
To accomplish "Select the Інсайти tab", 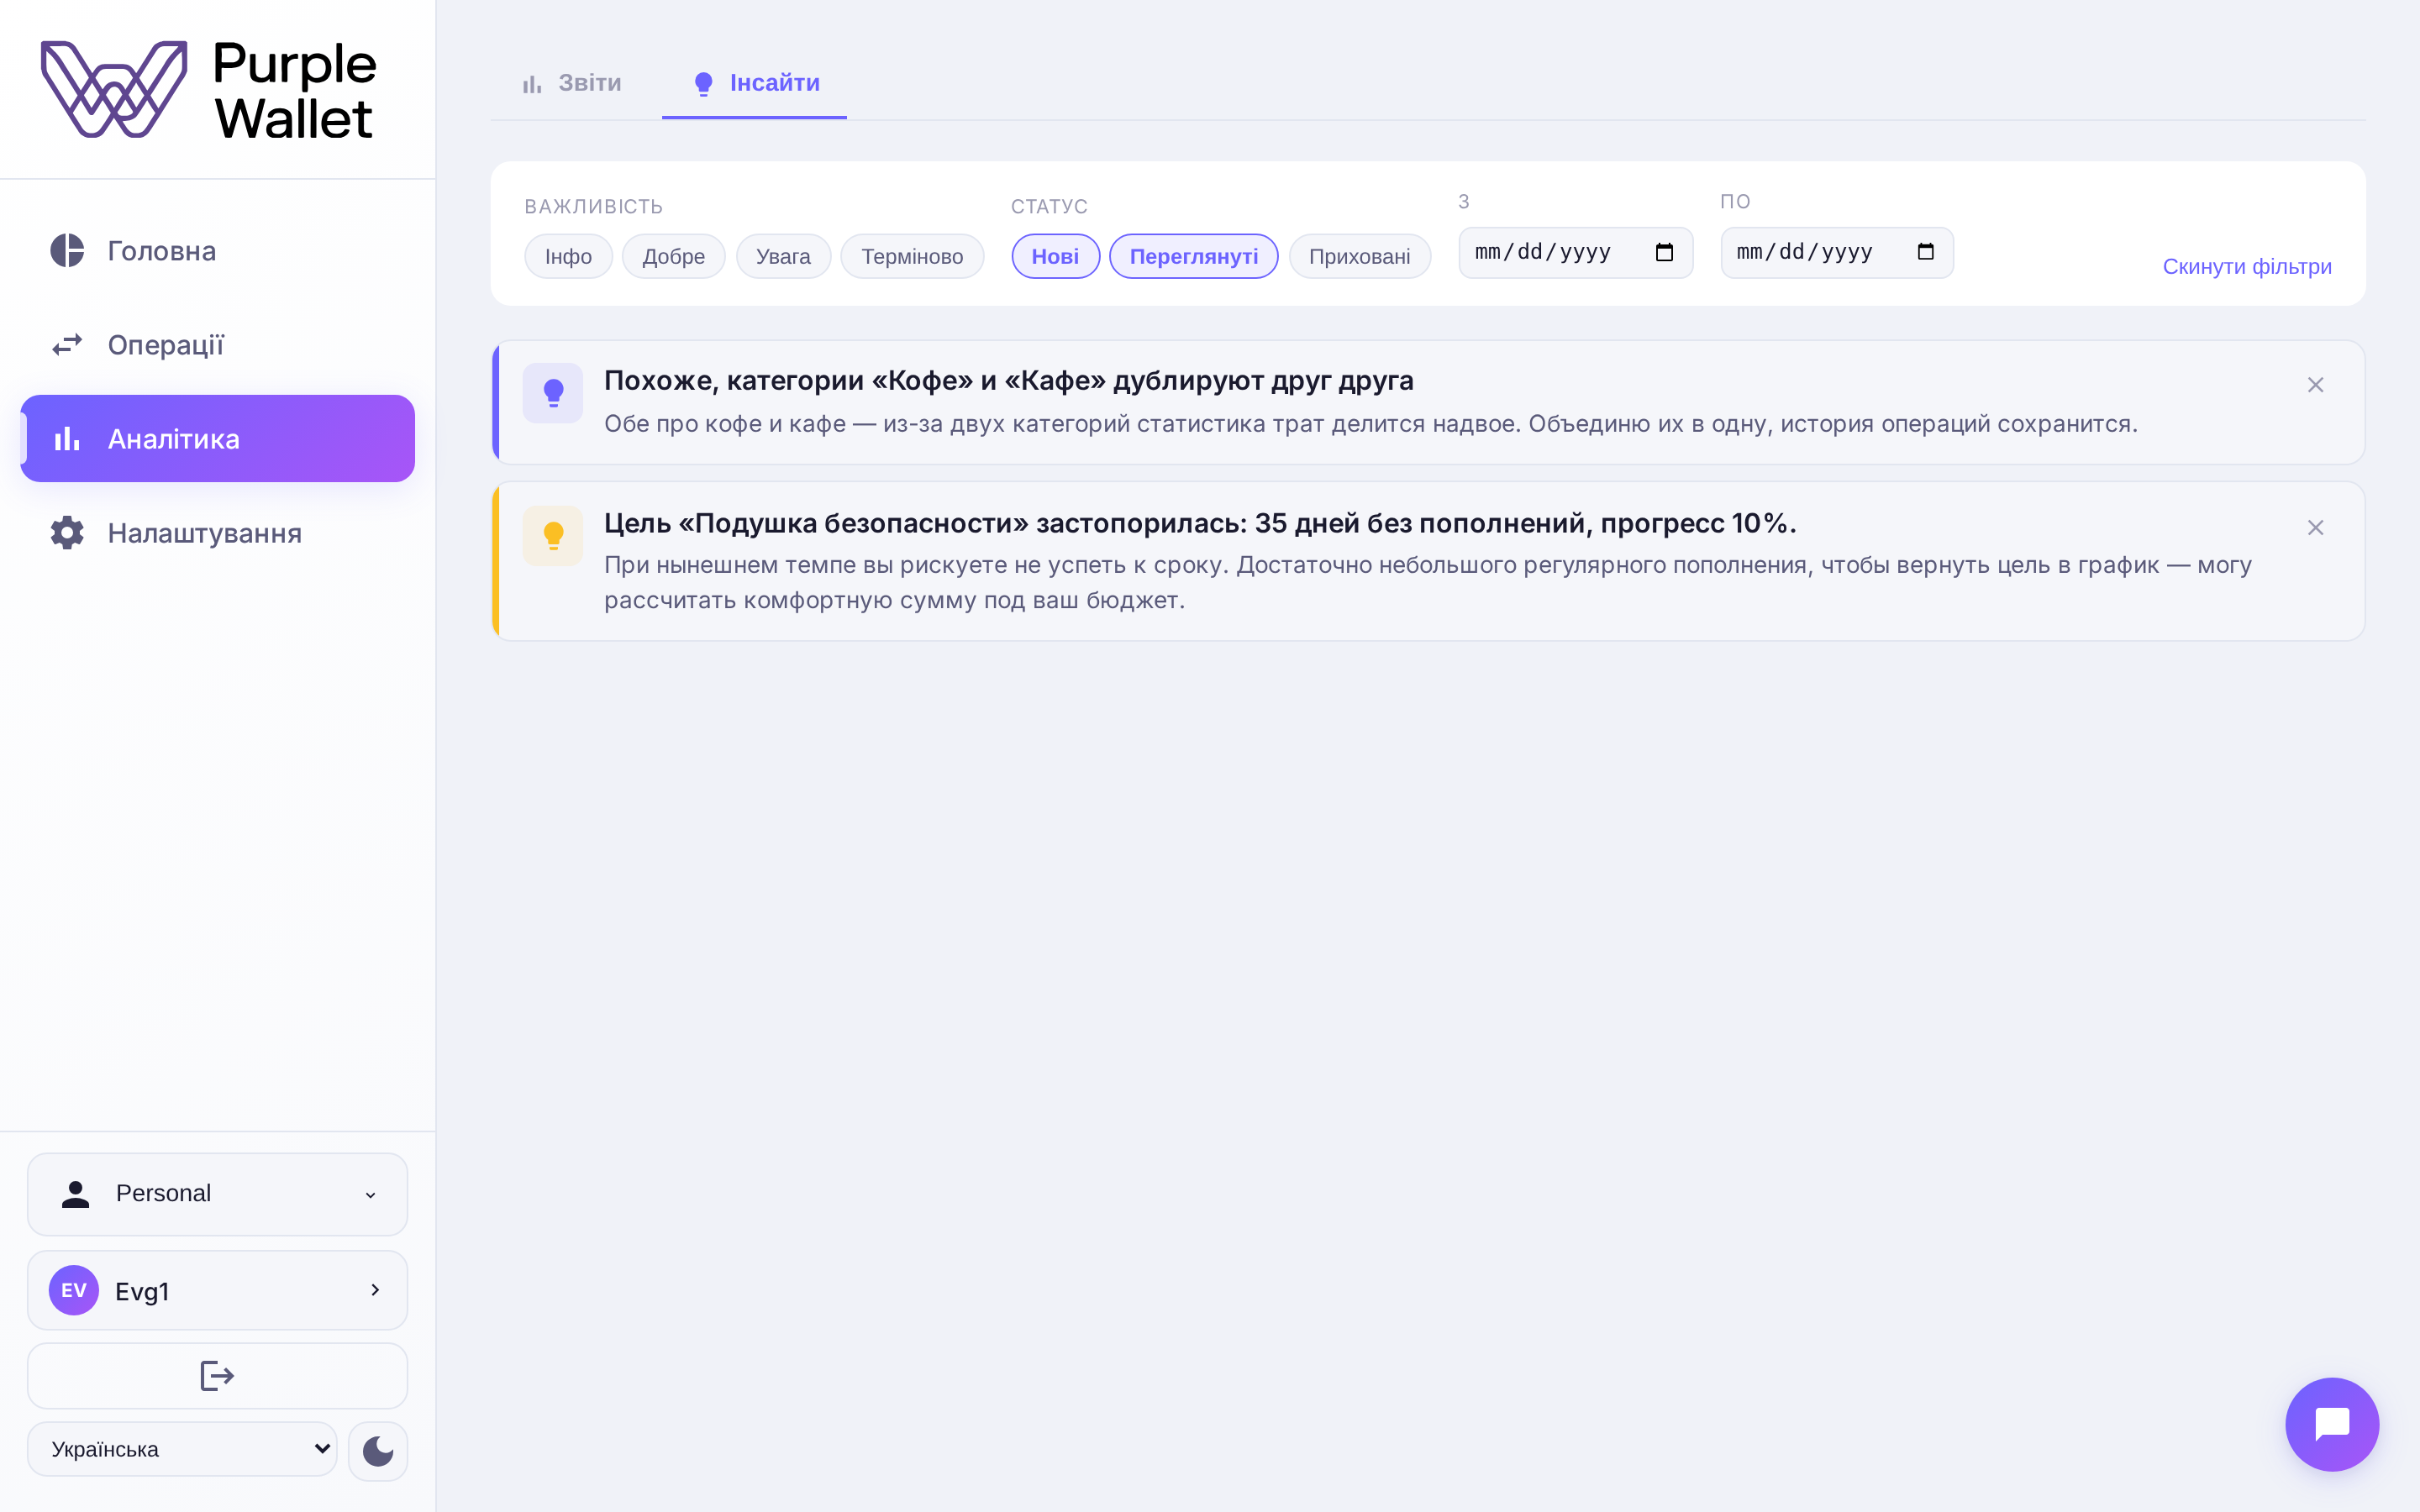I will (x=755, y=83).
